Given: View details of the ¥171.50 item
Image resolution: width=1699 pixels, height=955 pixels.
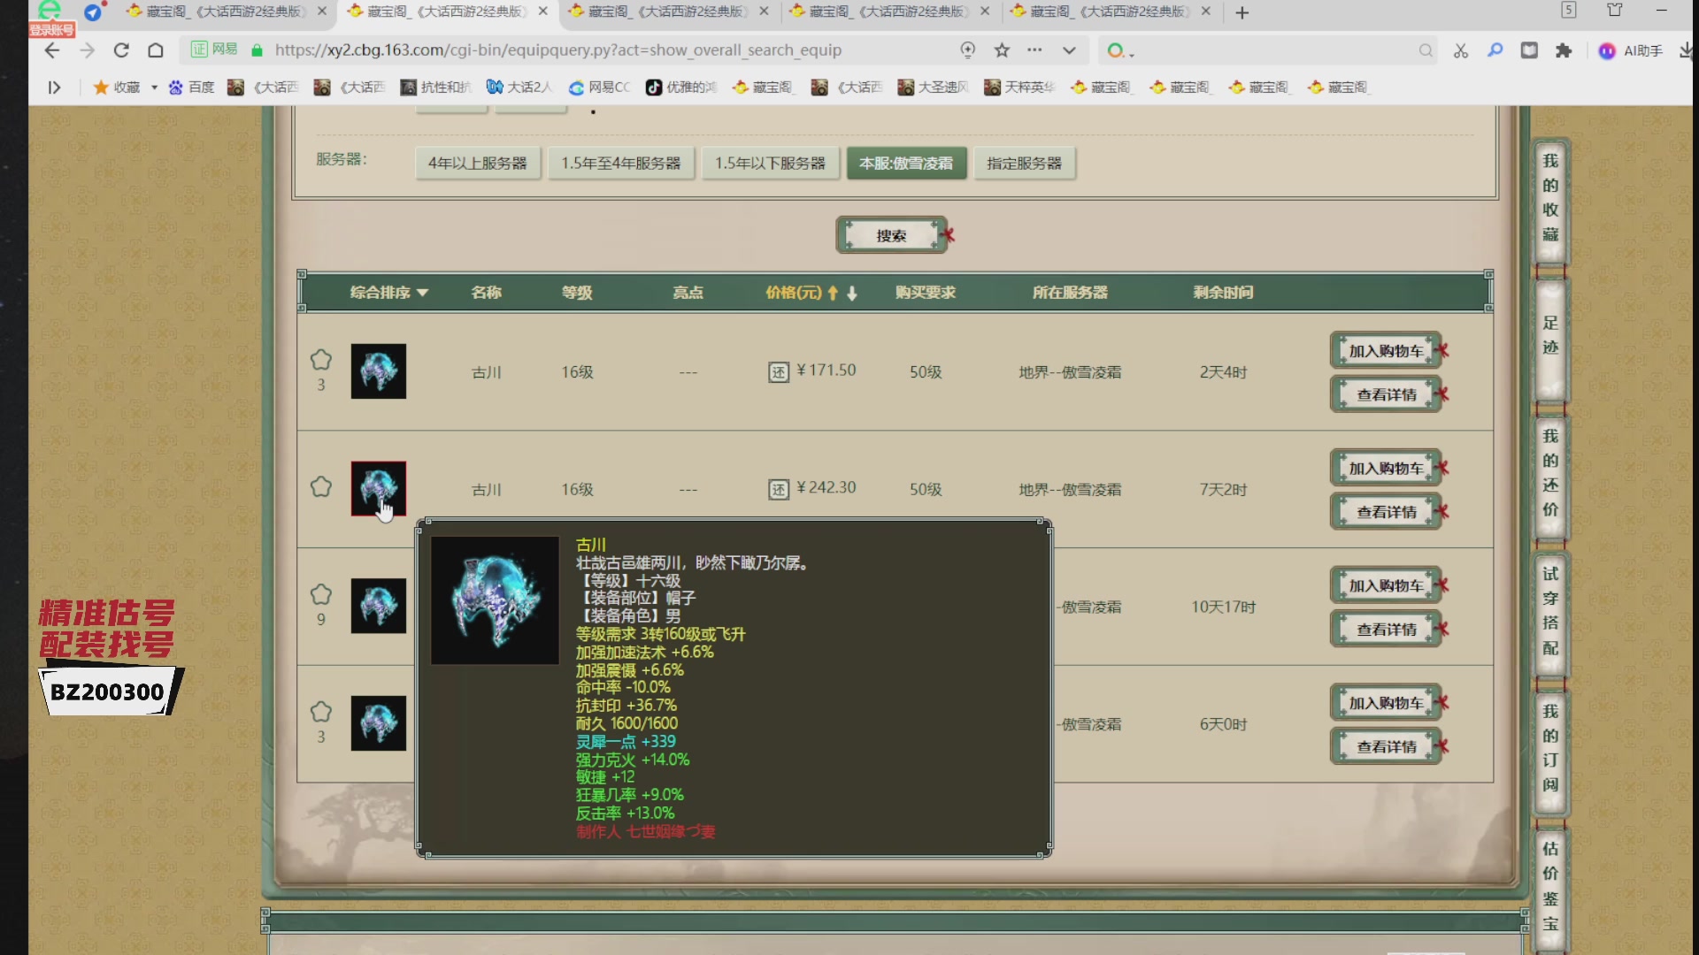Looking at the screenshot, I should 1386,394.
